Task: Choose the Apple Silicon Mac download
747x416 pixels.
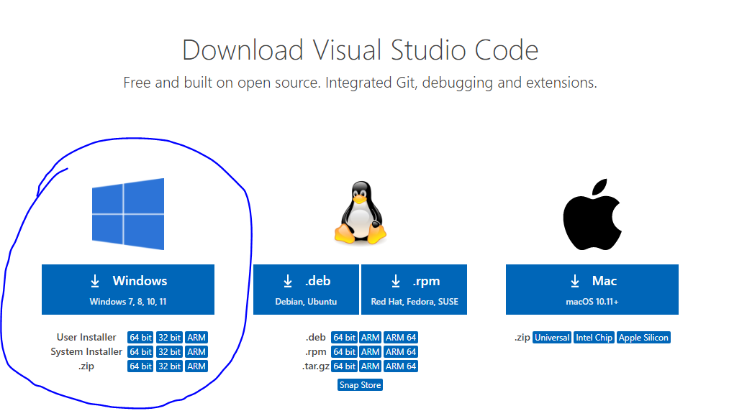Action: tap(643, 337)
